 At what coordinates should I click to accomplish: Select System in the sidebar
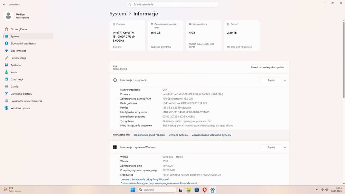28,36
